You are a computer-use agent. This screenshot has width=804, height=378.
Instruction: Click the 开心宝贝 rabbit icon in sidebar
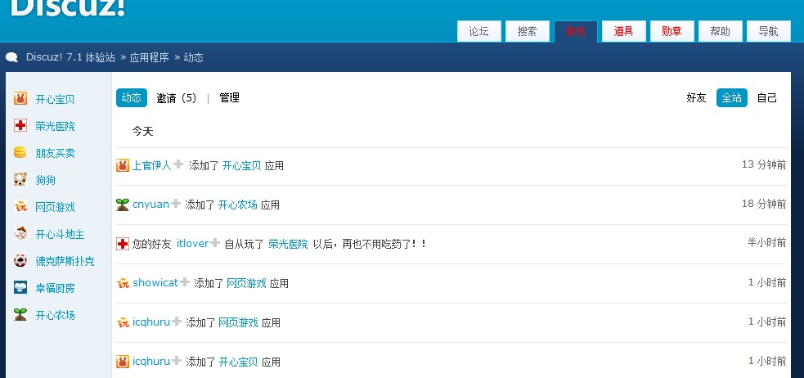click(x=20, y=98)
